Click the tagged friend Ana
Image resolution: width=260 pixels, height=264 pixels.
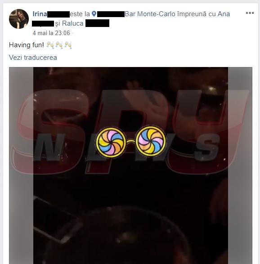224,14
